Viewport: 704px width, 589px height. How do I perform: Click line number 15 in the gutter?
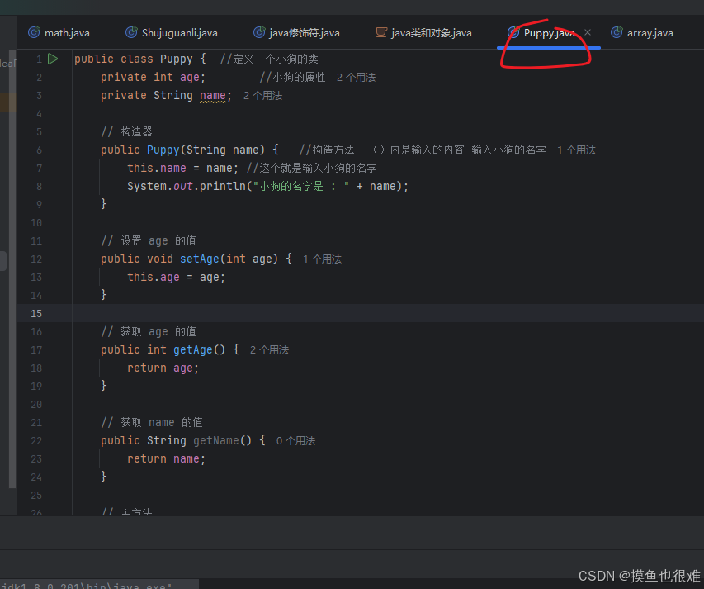point(36,314)
